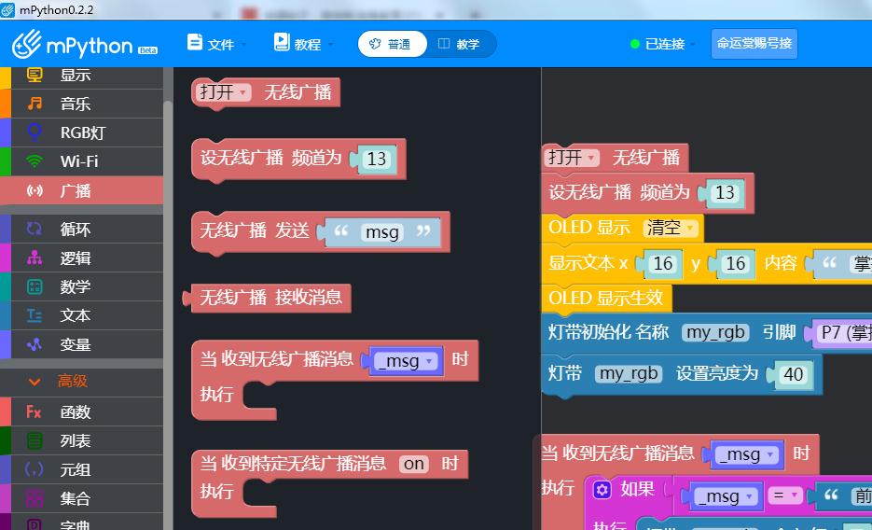Click the mPython title bar app icon
The width and height of the screenshot is (872, 530).
pyautogui.click(x=7, y=9)
